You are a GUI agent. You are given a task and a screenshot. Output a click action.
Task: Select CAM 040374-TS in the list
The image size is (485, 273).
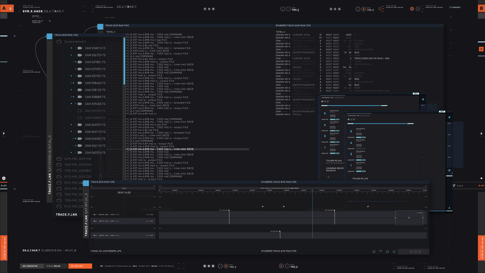point(95,153)
